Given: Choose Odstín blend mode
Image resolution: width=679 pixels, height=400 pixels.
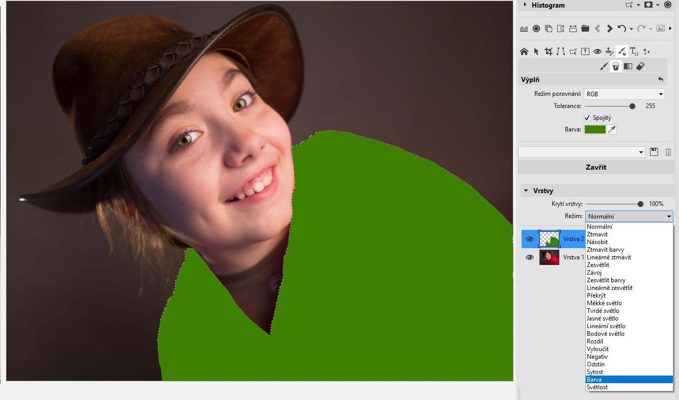Looking at the screenshot, I should [x=629, y=364].
